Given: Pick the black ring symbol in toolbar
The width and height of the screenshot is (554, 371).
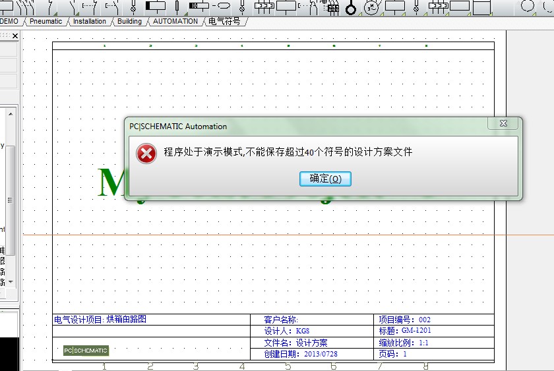Looking at the screenshot, I should [351, 8].
